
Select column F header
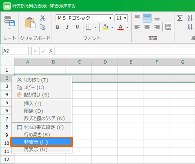(x=156, y=62)
